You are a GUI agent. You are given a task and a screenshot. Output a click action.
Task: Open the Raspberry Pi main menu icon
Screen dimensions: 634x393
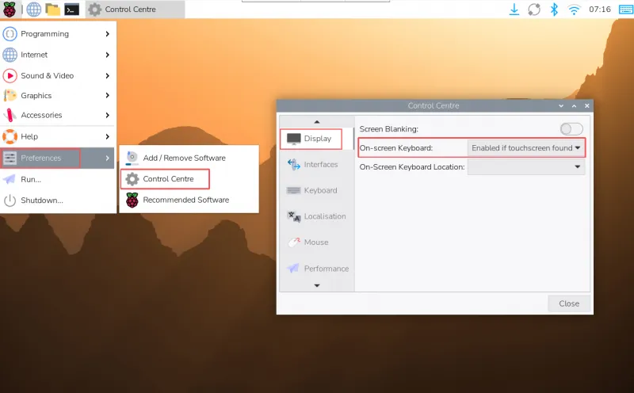click(10, 10)
